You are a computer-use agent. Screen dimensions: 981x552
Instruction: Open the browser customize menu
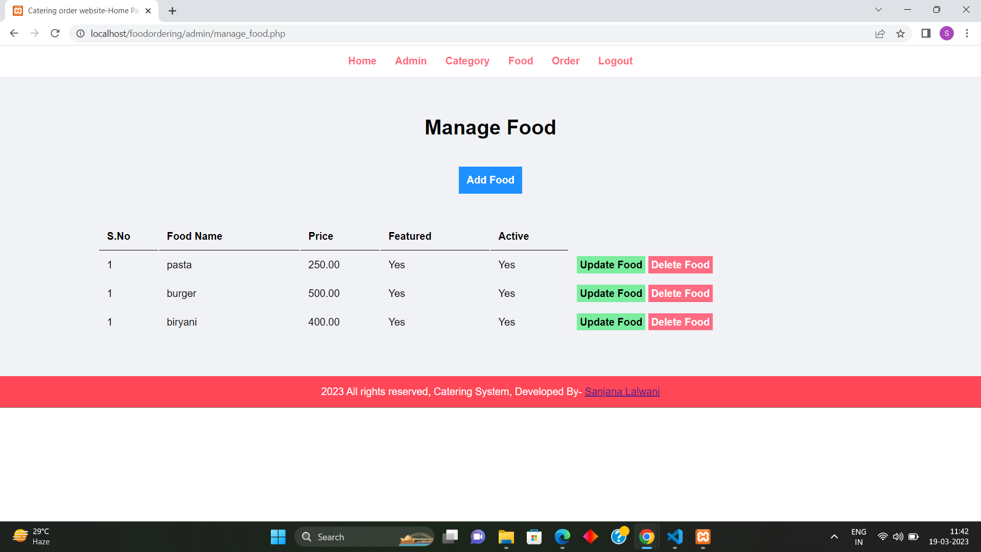(x=967, y=33)
